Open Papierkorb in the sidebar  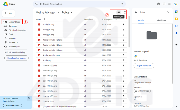[13, 42]
